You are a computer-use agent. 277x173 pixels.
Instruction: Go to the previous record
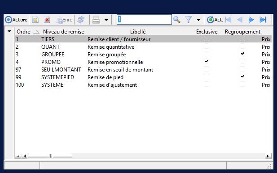click(x=240, y=20)
